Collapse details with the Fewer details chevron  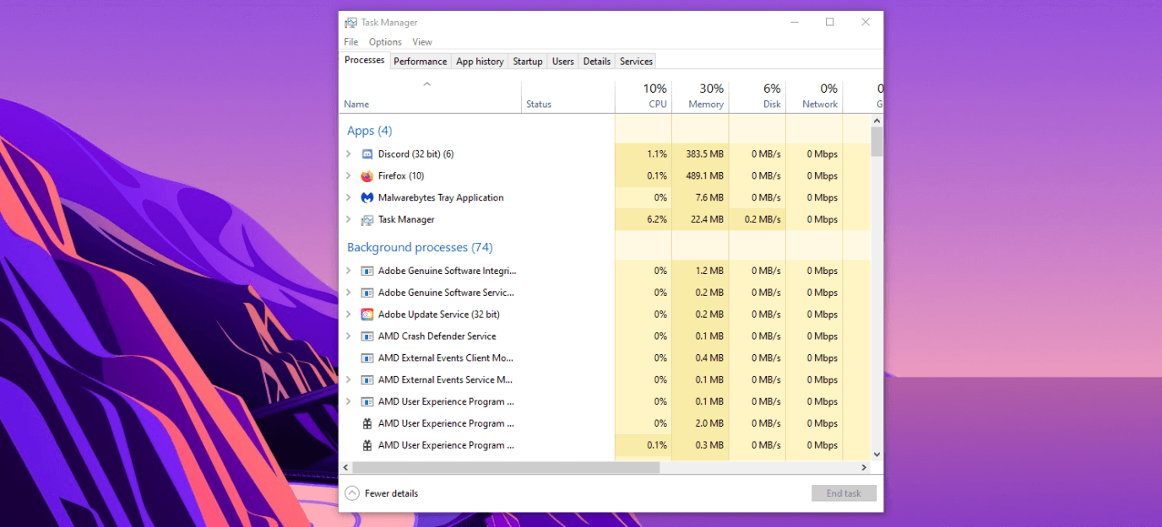(x=352, y=492)
